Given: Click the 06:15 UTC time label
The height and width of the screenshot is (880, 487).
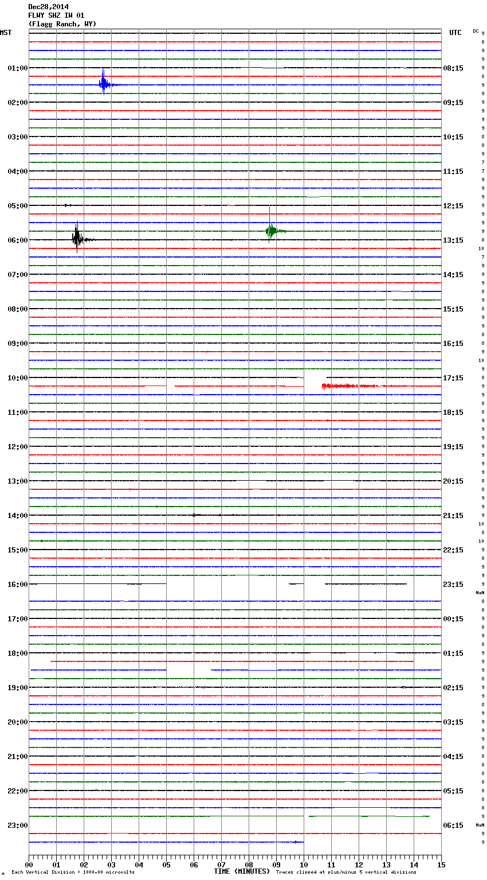Looking at the screenshot, I should point(453,826).
